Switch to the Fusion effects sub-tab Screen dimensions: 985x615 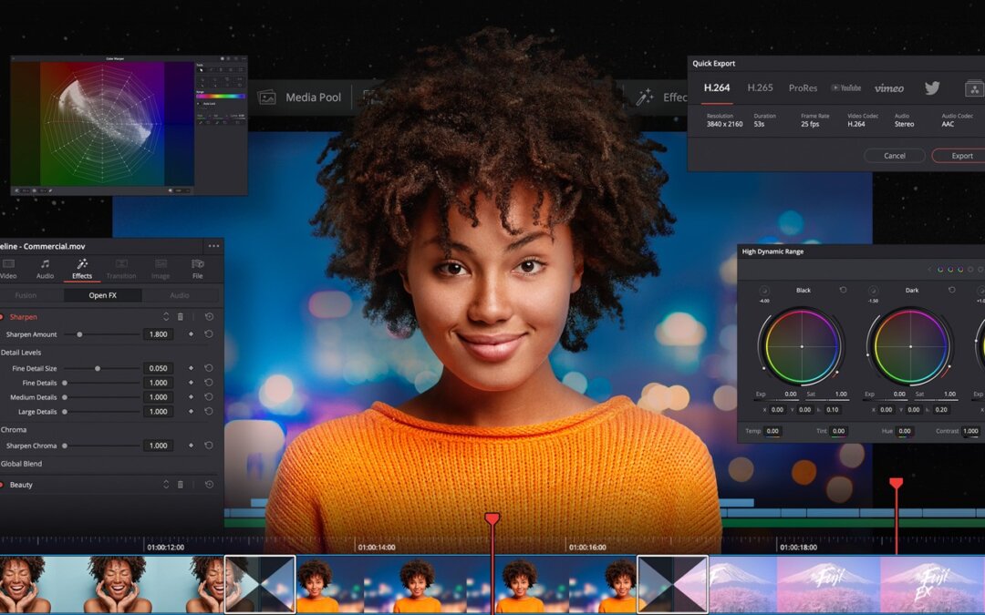(26, 295)
